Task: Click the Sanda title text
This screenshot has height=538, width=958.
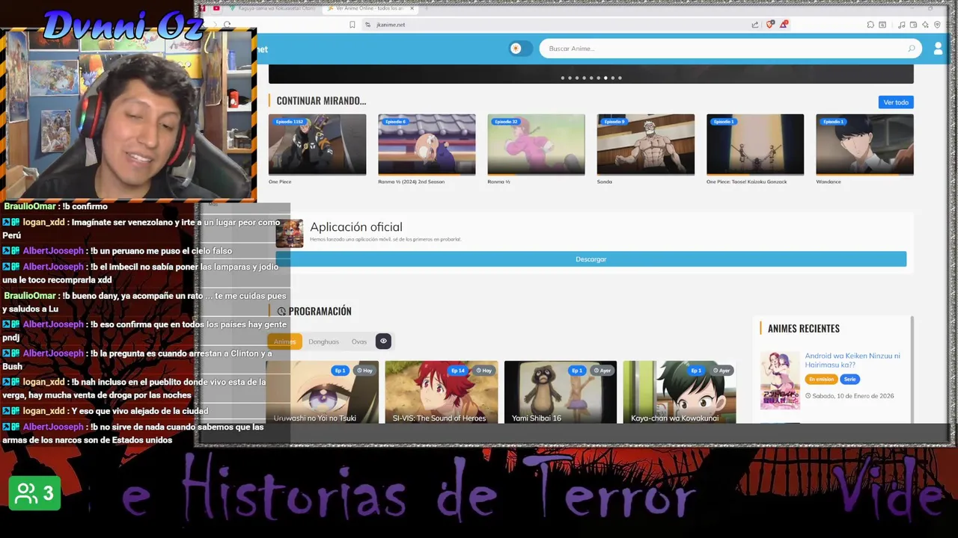Action: (x=604, y=182)
